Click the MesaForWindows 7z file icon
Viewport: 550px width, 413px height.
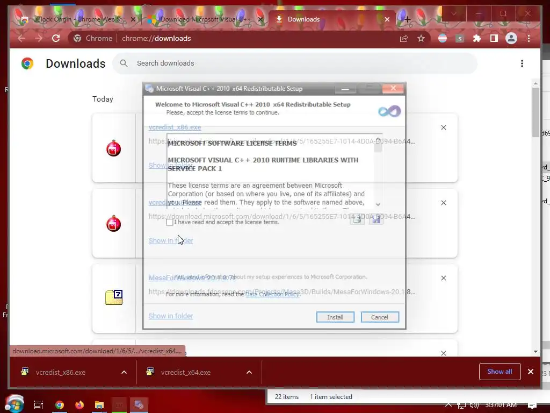[114, 297]
